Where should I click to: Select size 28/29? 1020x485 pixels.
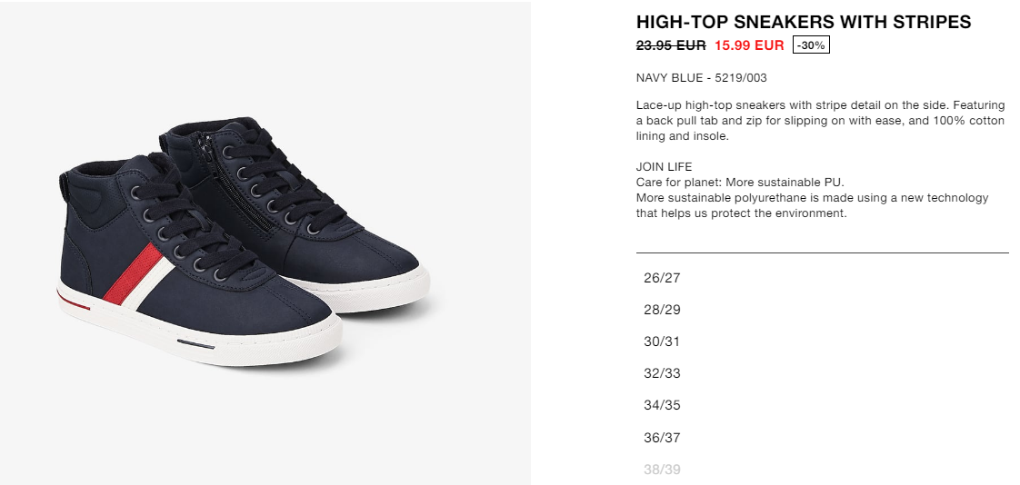pos(662,310)
